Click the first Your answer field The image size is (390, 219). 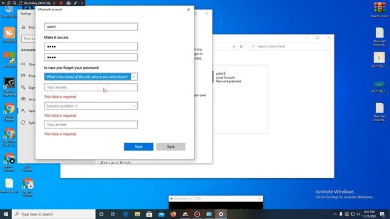pos(91,87)
